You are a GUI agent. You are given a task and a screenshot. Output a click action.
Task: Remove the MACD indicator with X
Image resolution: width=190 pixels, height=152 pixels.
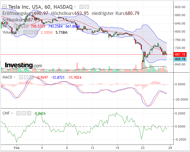click(x=32, y=77)
